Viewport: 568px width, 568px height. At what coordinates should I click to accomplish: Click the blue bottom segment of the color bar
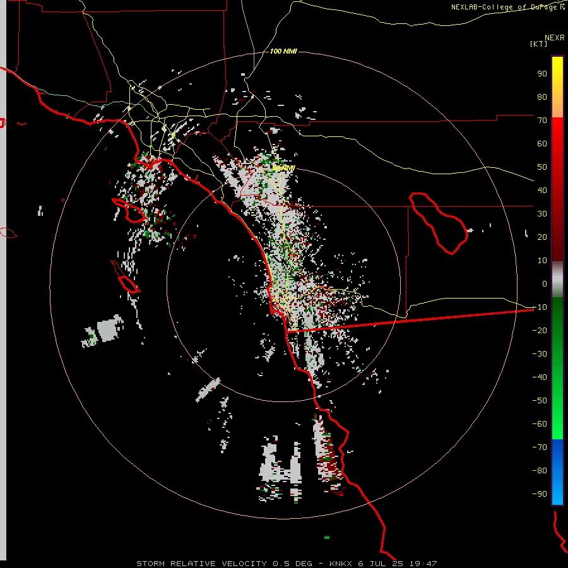click(557, 472)
